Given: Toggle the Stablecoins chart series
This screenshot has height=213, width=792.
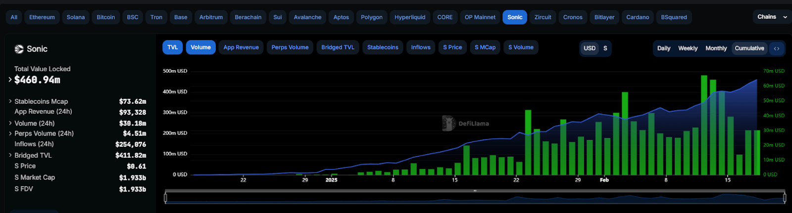Looking at the screenshot, I should 383,47.
